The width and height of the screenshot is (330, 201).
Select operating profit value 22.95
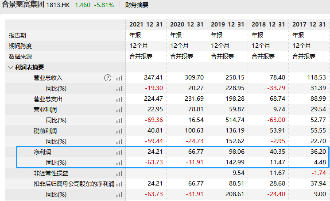[155, 110]
